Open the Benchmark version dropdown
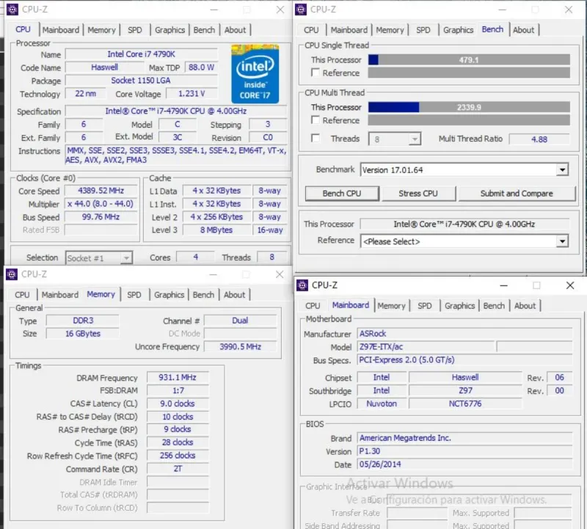This screenshot has width=587, height=529. [x=464, y=170]
